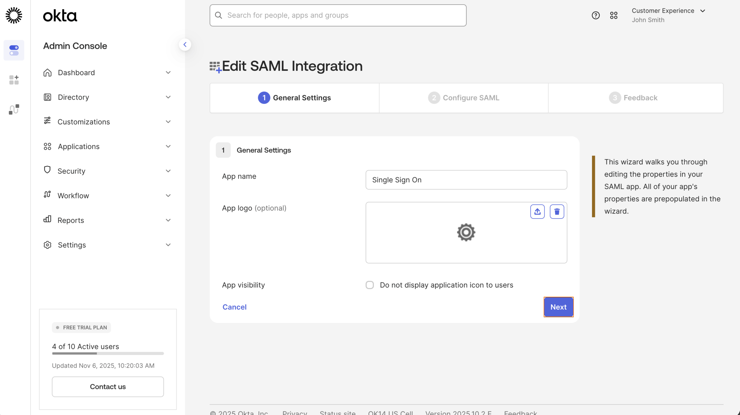Collapse the sidebar with the chevron
Screen dimensions: 740x415
(x=185, y=44)
